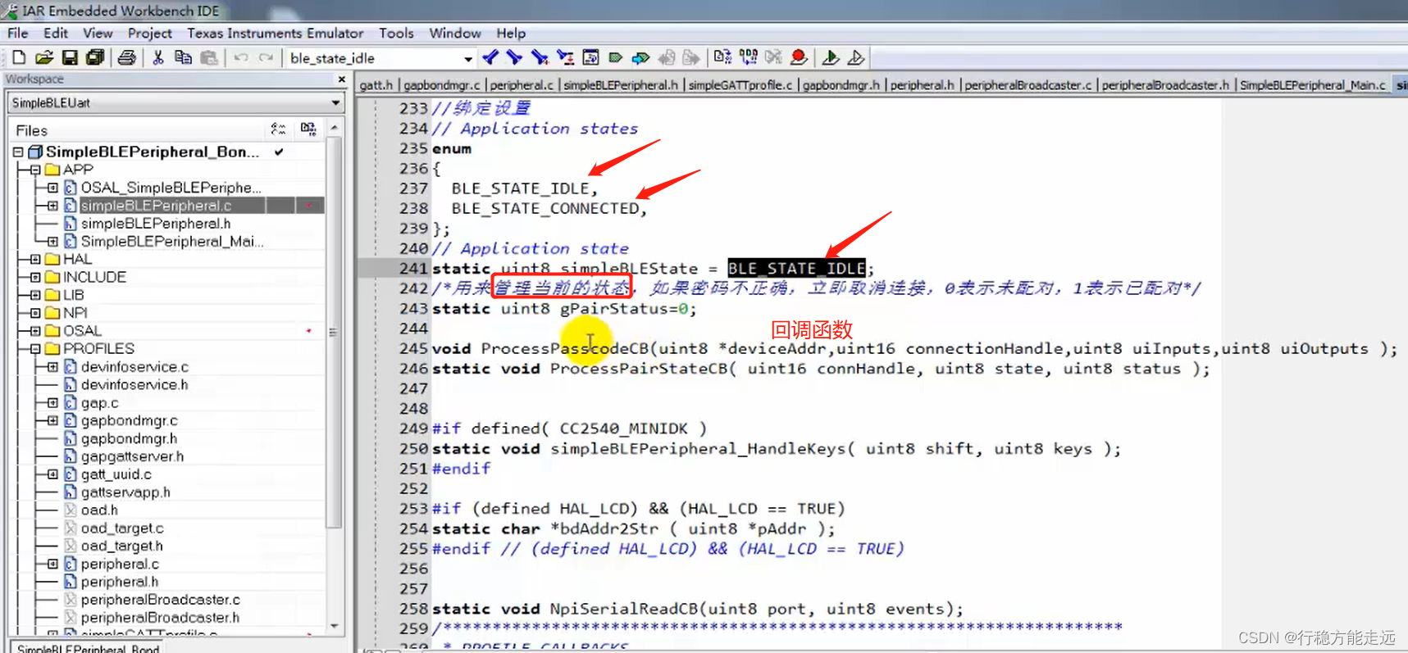
Task: Click the Files panel configuration column icon
Action: pyautogui.click(x=278, y=129)
